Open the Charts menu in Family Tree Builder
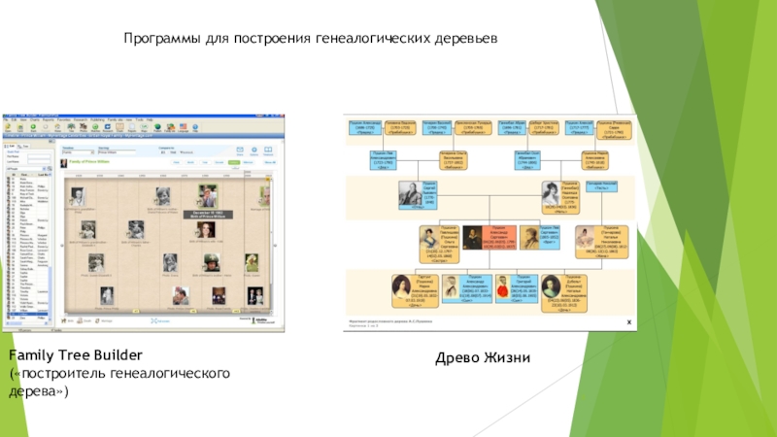 (35, 119)
